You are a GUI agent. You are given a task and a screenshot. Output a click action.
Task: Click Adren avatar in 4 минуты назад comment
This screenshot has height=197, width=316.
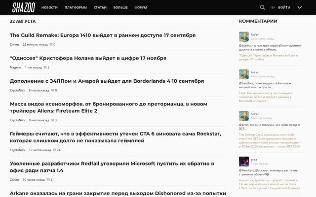coord(244,74)
